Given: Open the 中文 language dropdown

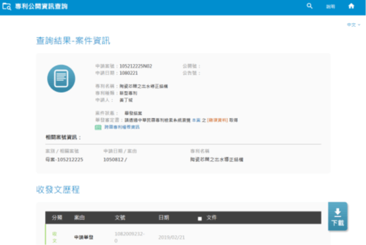Looking at the screenshot, I should pyautogui.click(x=353, y=24).
